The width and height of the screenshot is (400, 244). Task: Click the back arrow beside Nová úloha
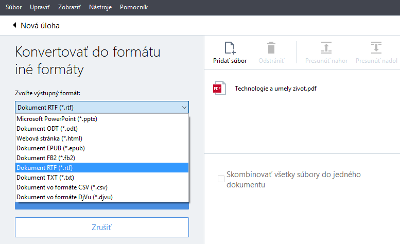point(15,26)
